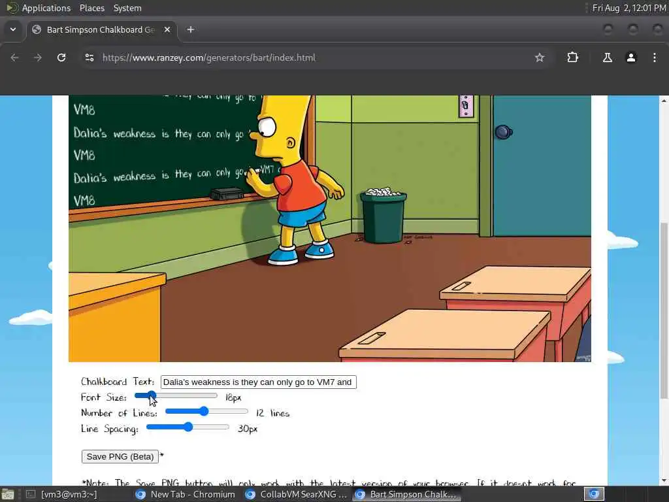Image resolution: width=669 pixels, height=502 pixels.
Task: Click the 12 lines value label
Action: [x=272, y=413]
